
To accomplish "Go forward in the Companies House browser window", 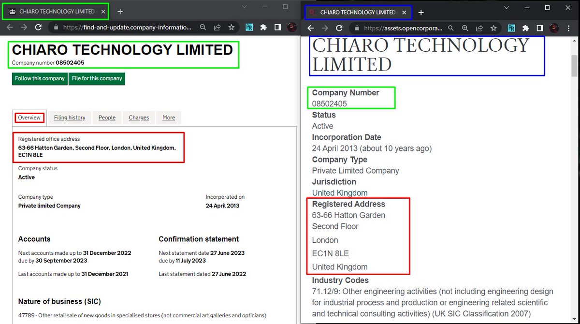I will pyautogui.click(x=24, y=28).
